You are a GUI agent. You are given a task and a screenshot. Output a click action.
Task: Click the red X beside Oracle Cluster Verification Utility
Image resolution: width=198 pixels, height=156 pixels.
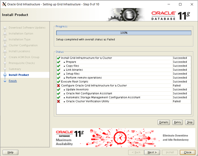(59, 101)
